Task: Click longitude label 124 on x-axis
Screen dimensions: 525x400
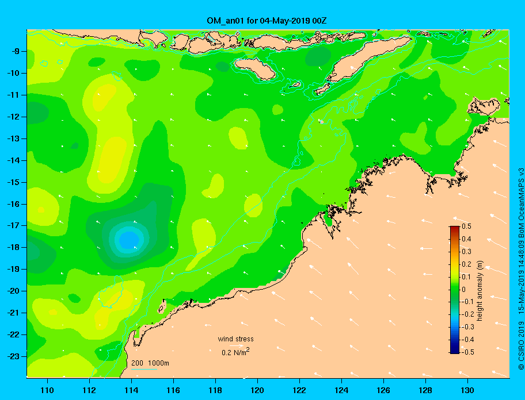Action: [341, 390]
